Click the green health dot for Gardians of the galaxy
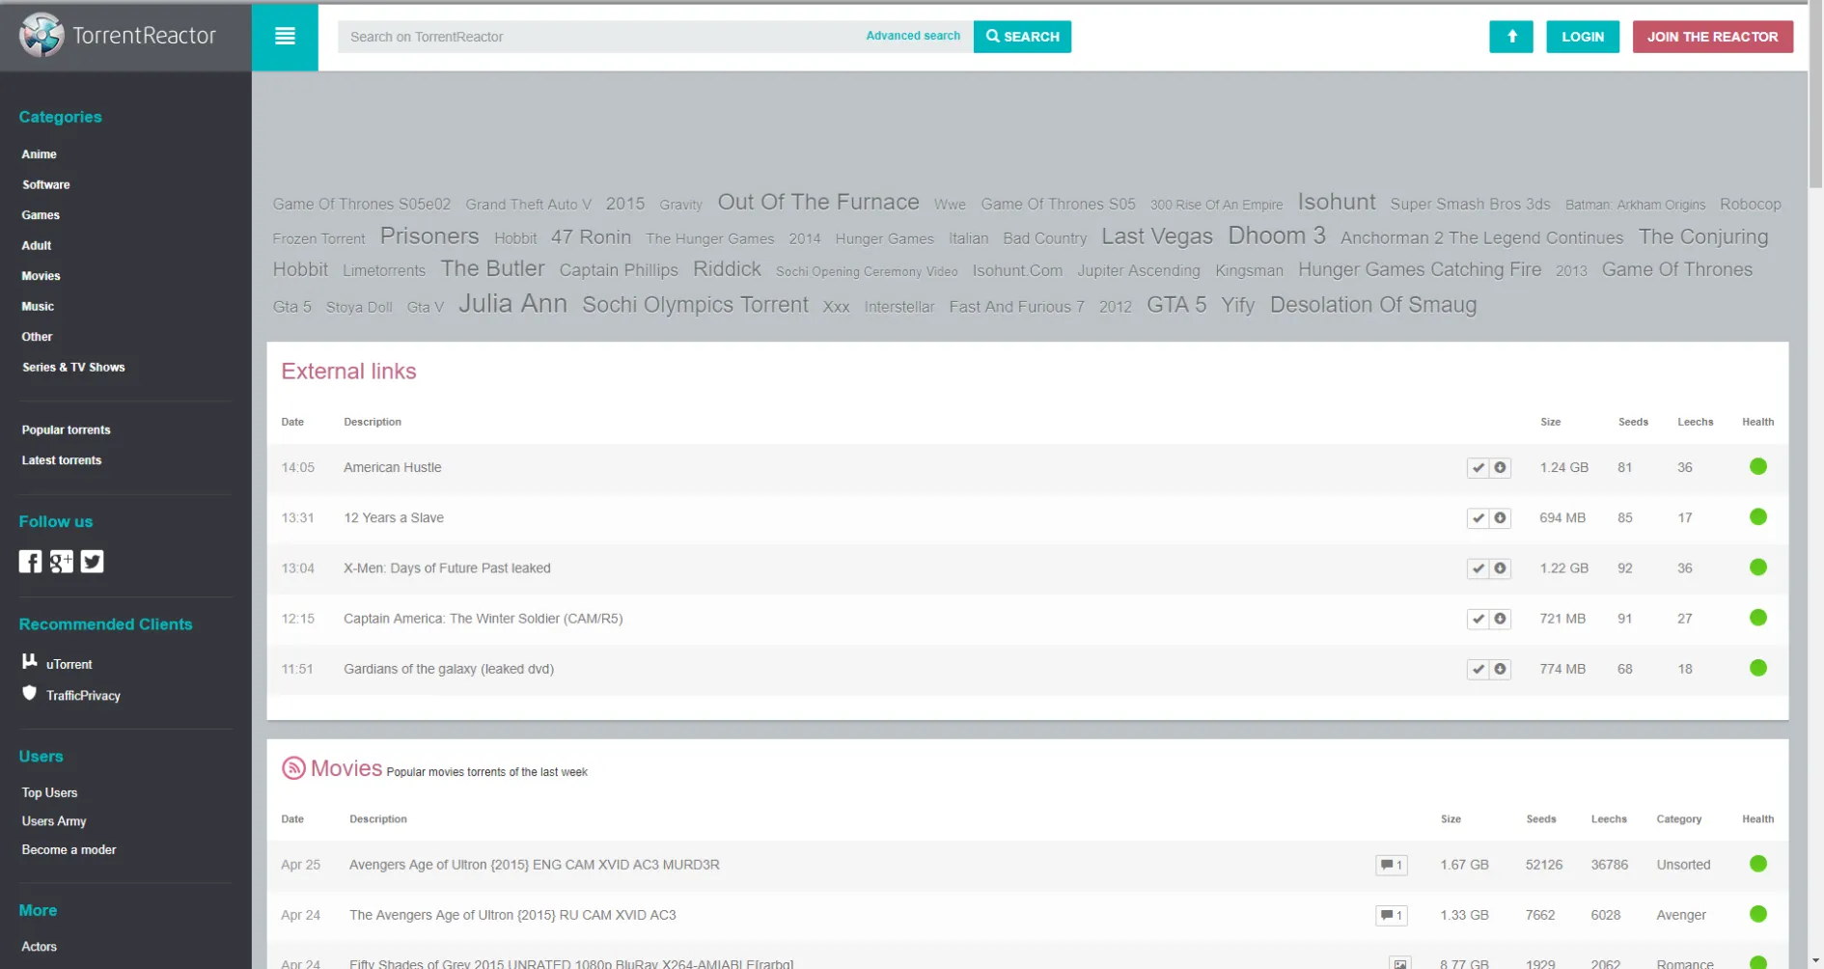1824x969 pixels. [x=1758, y=667]
